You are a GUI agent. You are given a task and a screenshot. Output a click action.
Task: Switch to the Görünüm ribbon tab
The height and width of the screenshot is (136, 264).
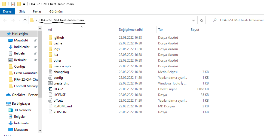click(x=56, y=11)
